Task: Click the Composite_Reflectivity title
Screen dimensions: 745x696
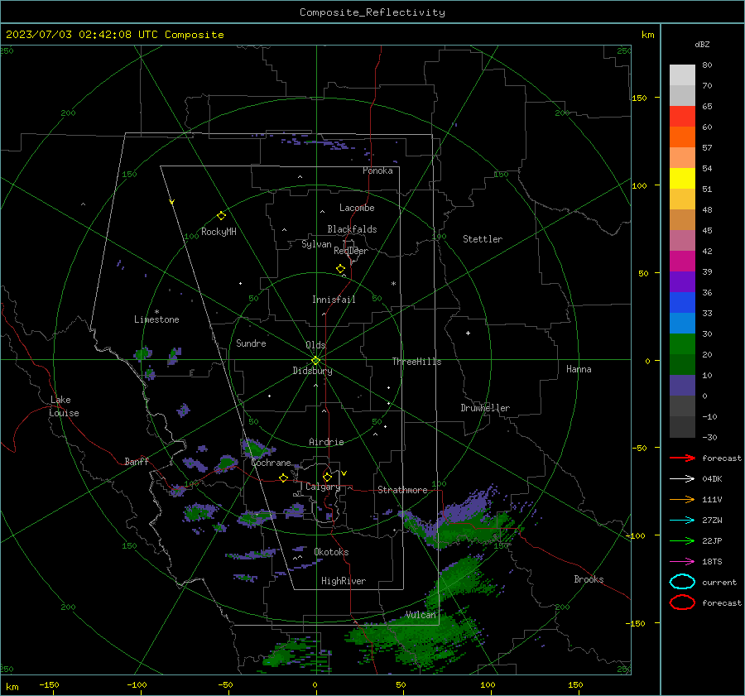Action: [x=372, y=12]
